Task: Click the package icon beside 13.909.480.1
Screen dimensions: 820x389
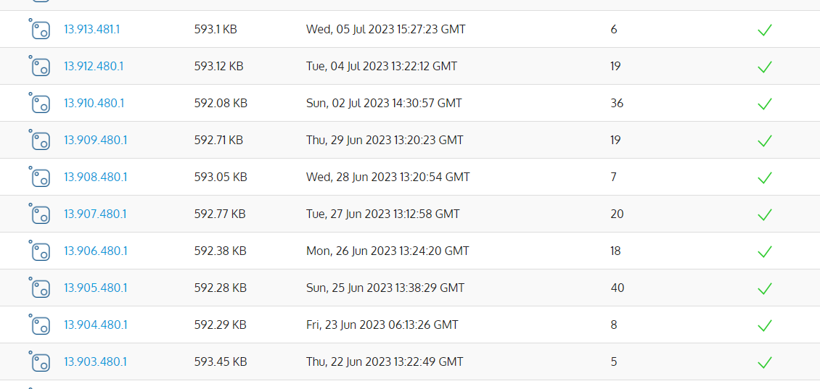Action: 39,140
